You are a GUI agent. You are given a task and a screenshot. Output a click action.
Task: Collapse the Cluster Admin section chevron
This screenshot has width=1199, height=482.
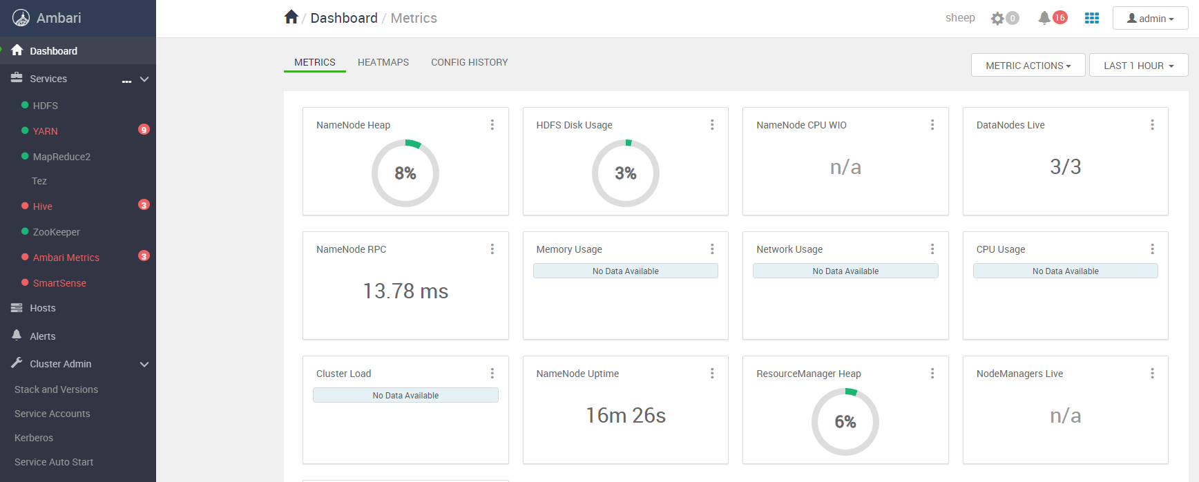(x=144, y=365)
